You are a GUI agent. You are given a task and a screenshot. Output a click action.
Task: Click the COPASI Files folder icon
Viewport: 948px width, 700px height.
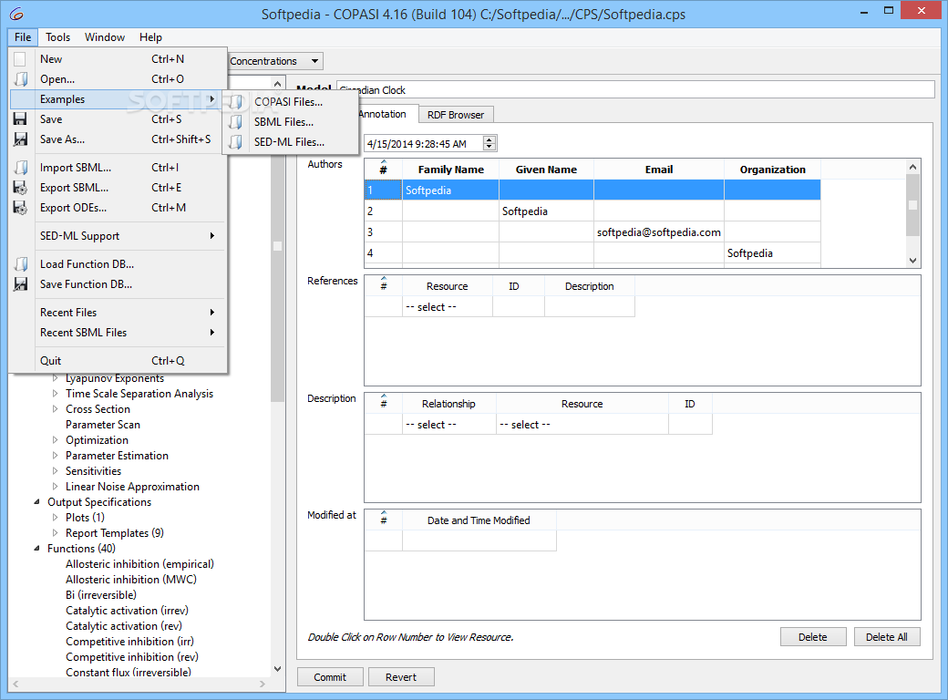pyautogui.click(x=236, y=102)
